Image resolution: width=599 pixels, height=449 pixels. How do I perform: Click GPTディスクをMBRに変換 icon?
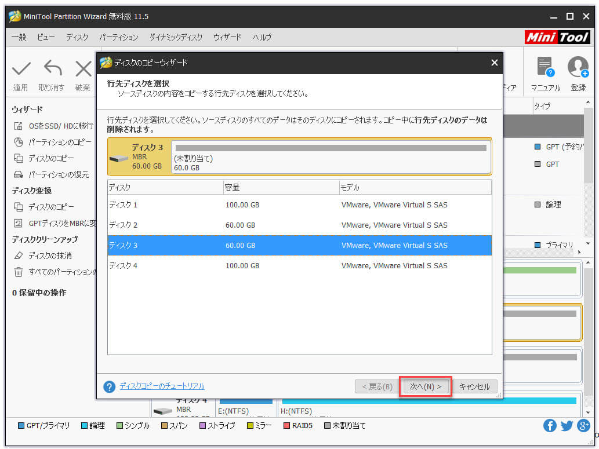(19, 223)
